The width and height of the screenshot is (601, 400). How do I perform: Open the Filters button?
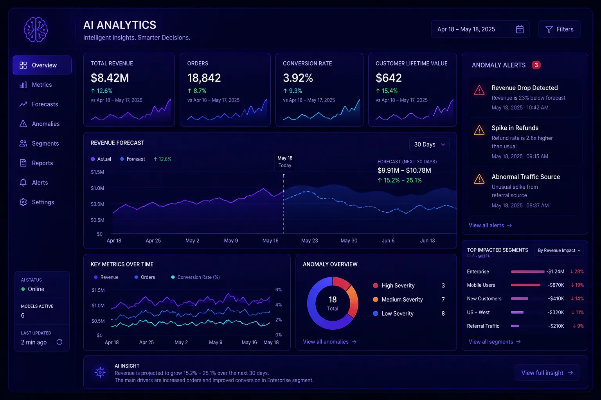[560, 29]
